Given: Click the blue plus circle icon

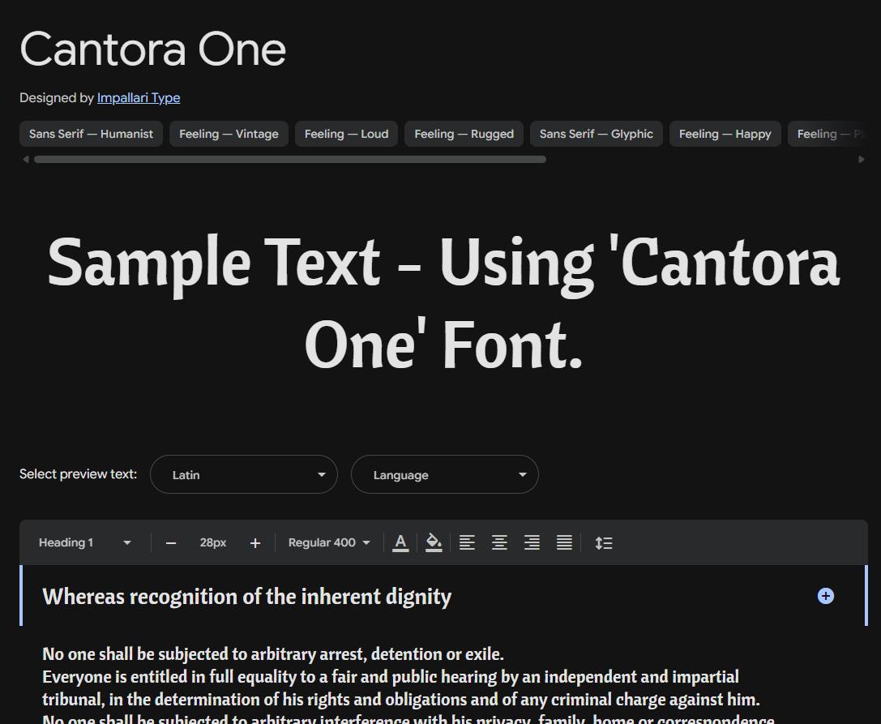Looking at the screenshot, I should [825, 596].
